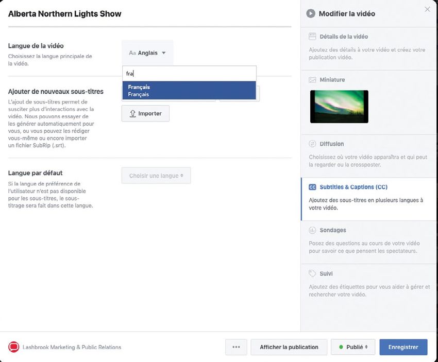Select Français from the language suggestions

[189, 91]
